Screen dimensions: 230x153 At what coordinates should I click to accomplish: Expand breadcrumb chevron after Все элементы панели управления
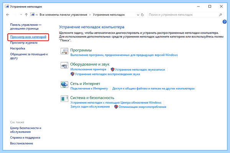[x=90, y=15]
